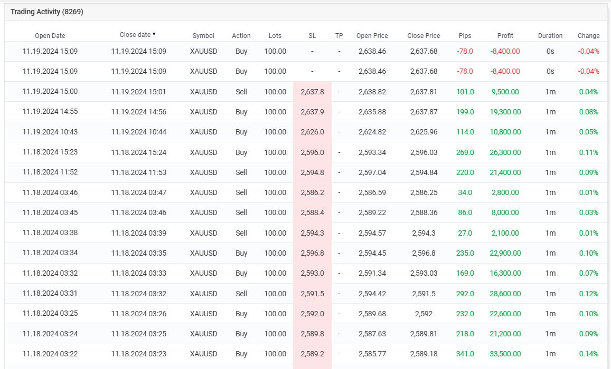The image size is (611, 369).
Task: Click the 0.14% change value
Action: (588, 354)
